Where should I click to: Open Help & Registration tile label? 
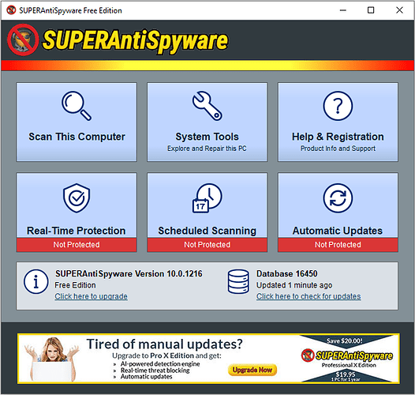pos(338,137)
